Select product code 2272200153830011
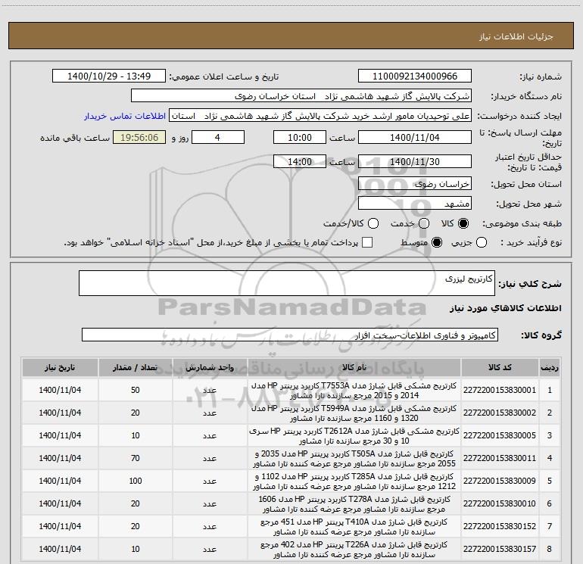The height and width of the screenshot is (564, 583). coord(500,458)
